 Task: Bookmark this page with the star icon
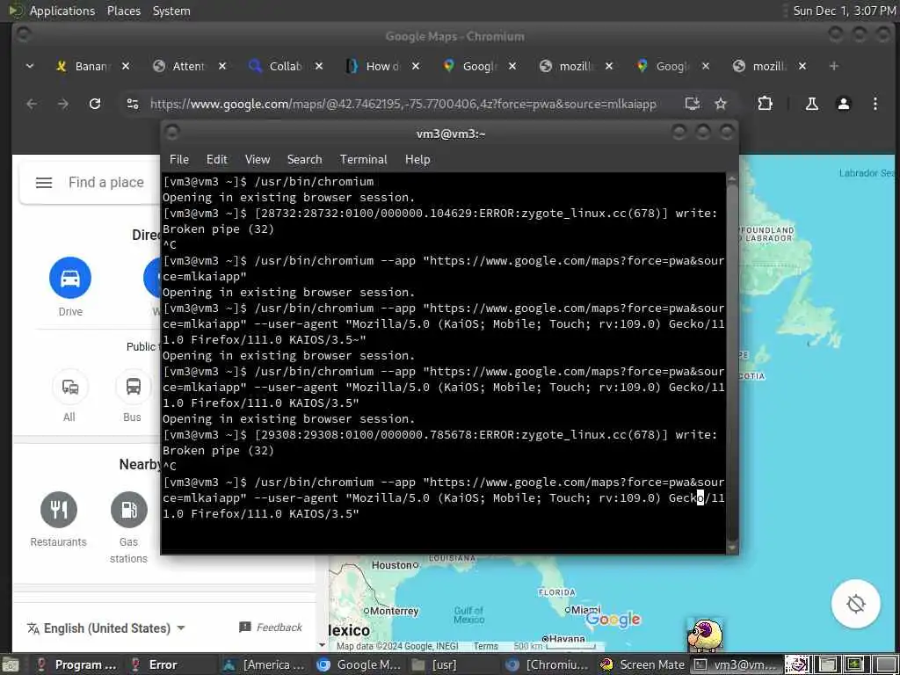(721, 104)
